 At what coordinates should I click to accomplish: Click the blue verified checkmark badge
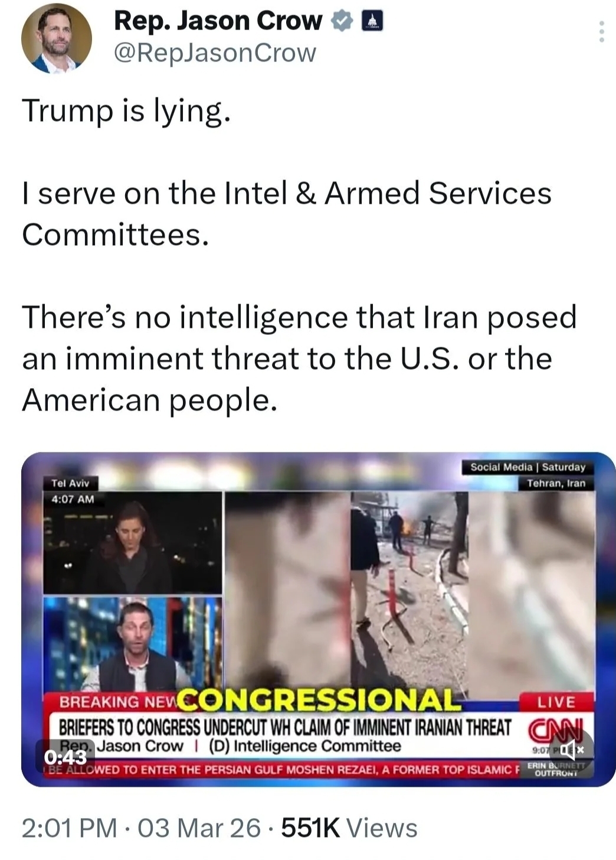click(x=341, y=21)
